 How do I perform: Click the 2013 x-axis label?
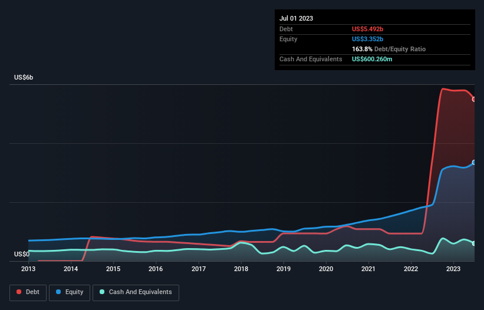click(28, 269)
